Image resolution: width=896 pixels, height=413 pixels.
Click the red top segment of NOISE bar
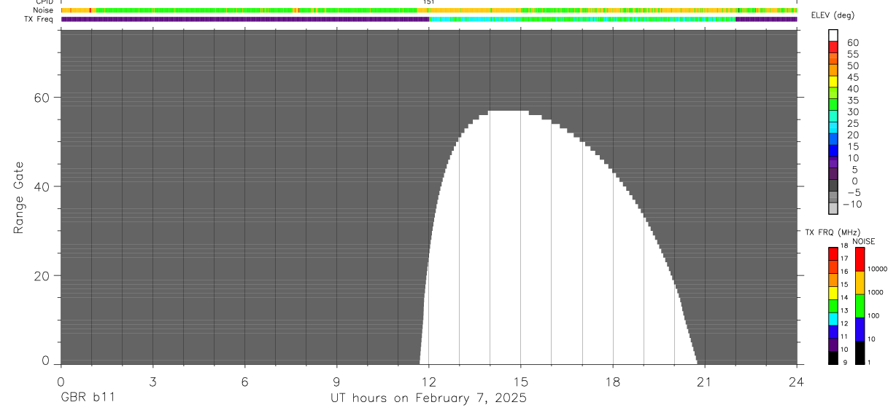point(860,259)
